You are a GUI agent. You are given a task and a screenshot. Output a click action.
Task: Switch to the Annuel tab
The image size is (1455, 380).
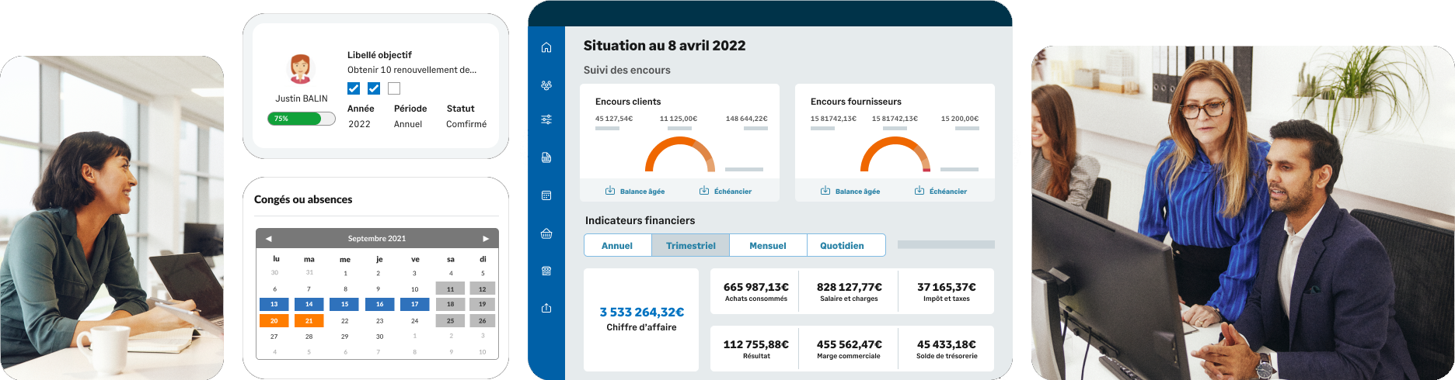click(x=617, y=246)
